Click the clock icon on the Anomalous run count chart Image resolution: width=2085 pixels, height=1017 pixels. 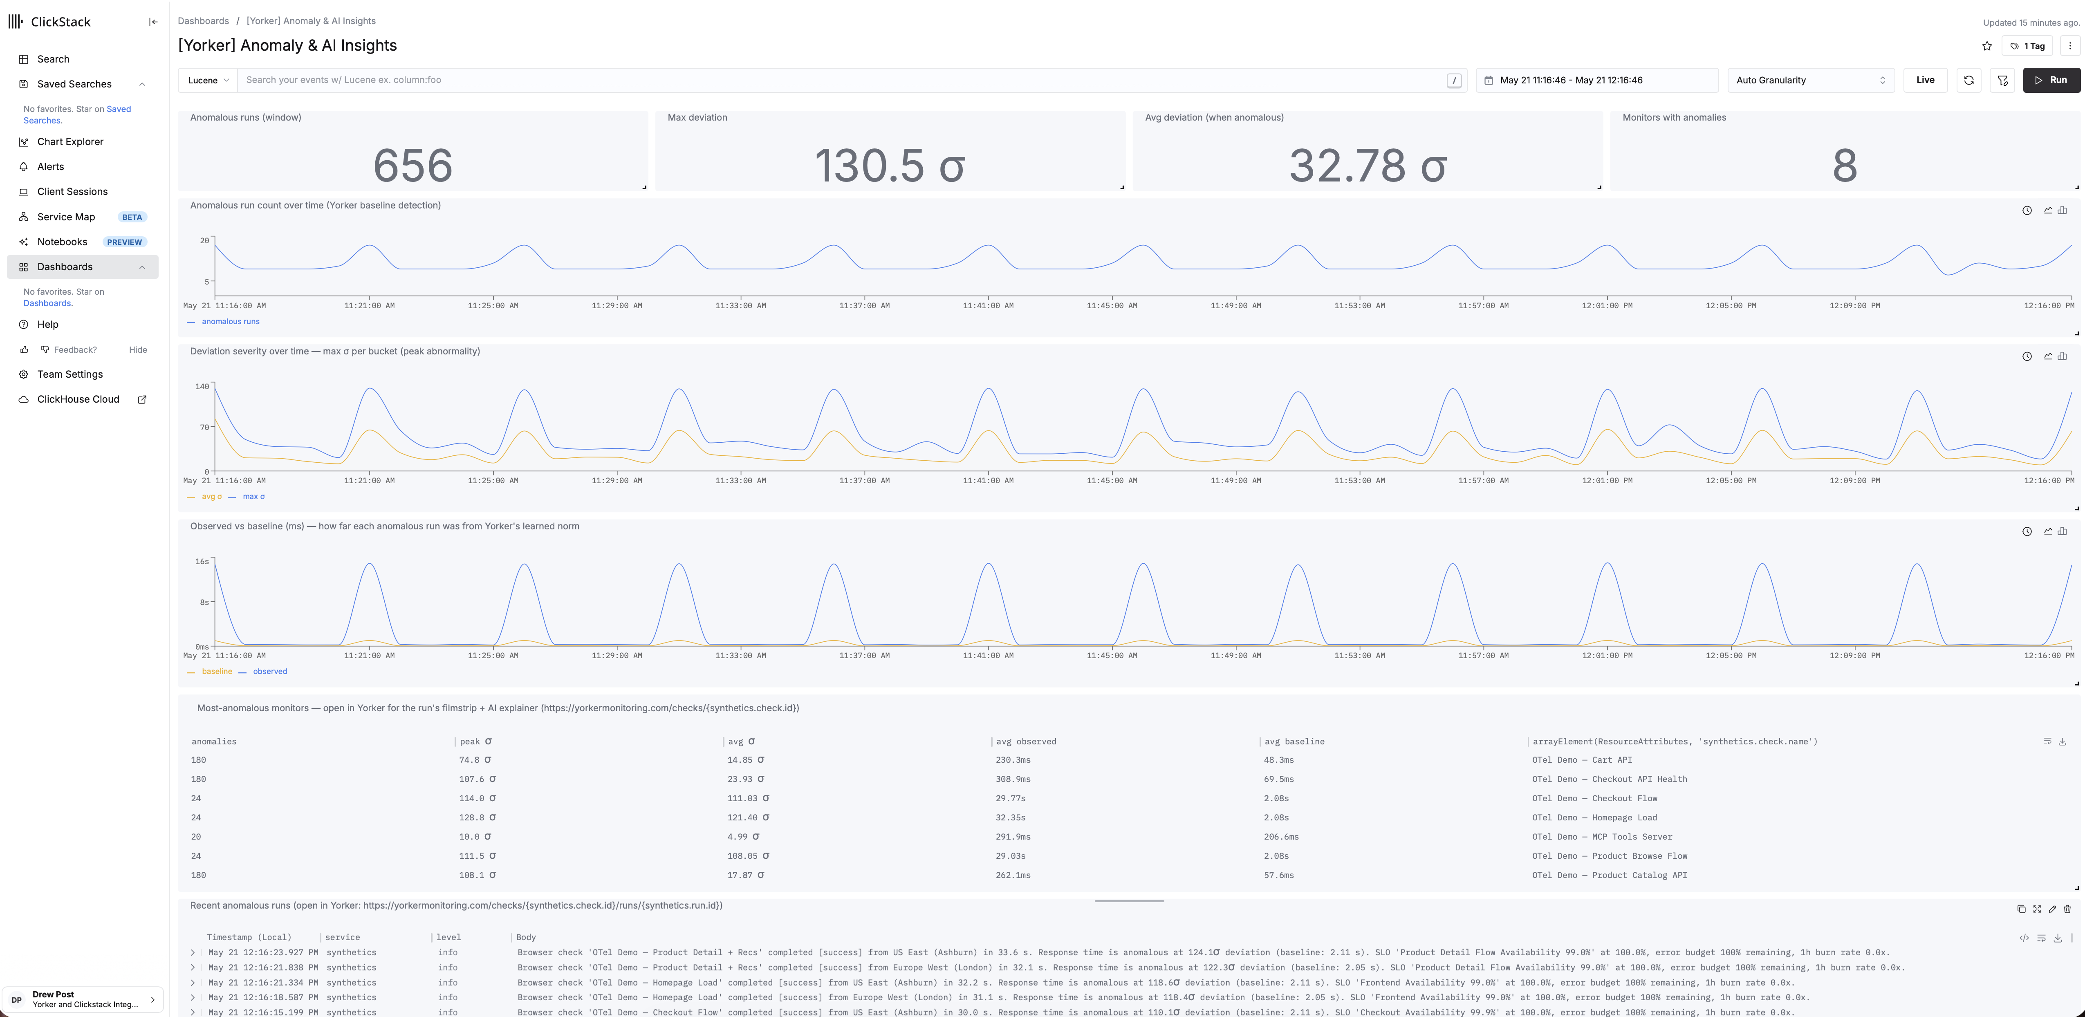pos(2027,211)
